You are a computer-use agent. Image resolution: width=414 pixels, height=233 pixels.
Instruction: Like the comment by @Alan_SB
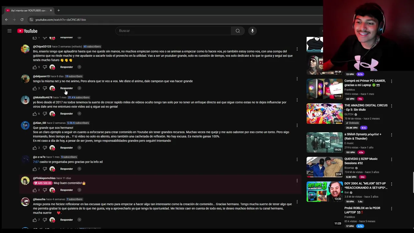click(35, 148)
